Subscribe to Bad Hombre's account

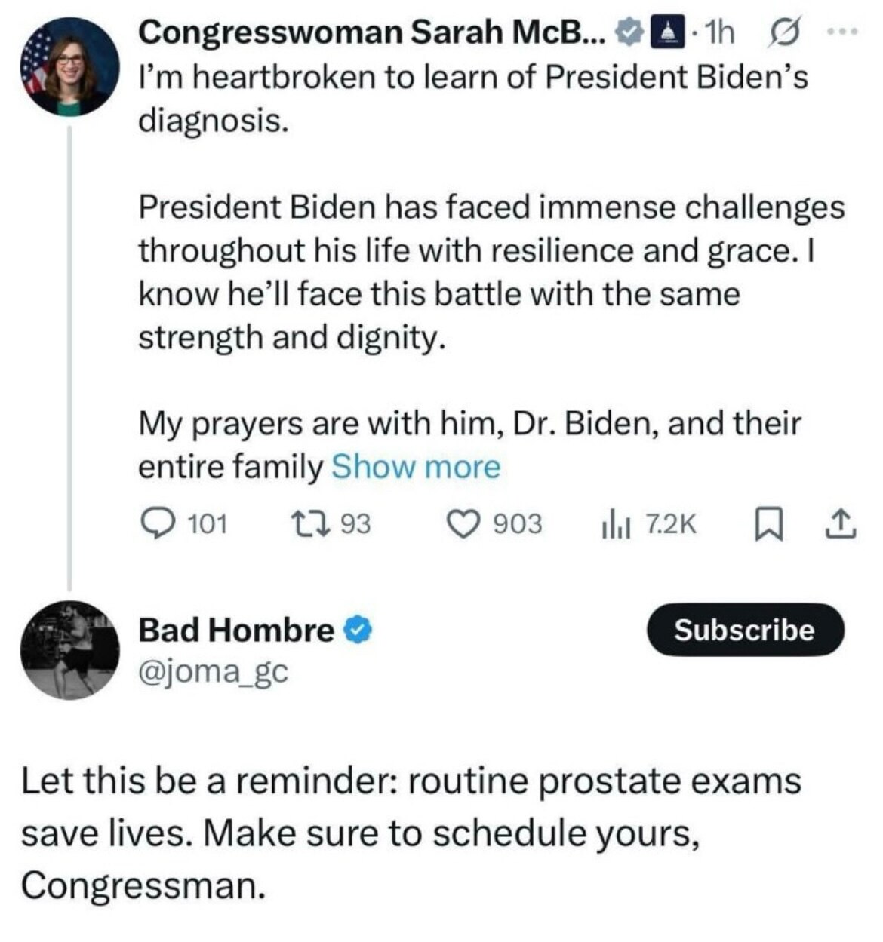point(746,631)
